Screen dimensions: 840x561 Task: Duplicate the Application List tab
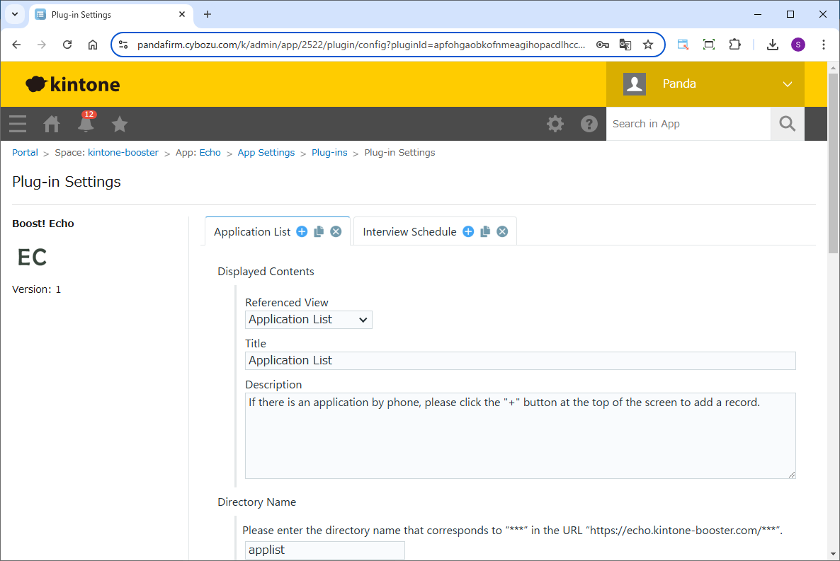pos(319,231)
